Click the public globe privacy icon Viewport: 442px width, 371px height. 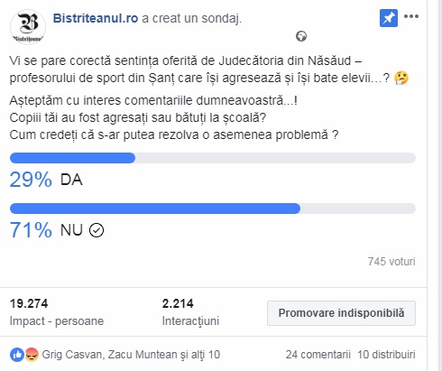(x=301, y=36)
